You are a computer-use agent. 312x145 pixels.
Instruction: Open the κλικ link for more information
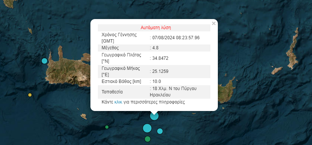point(118,102)
